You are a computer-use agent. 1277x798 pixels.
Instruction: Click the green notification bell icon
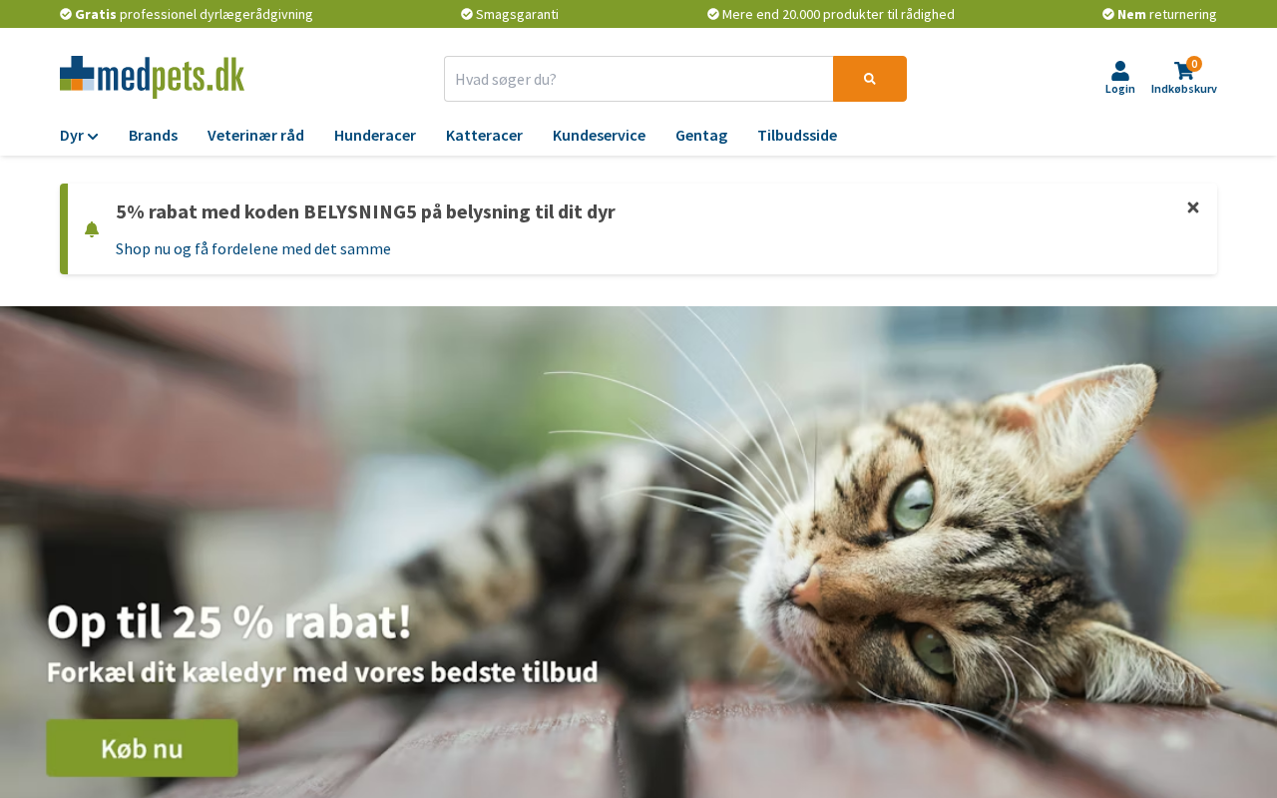pos(92,229)
